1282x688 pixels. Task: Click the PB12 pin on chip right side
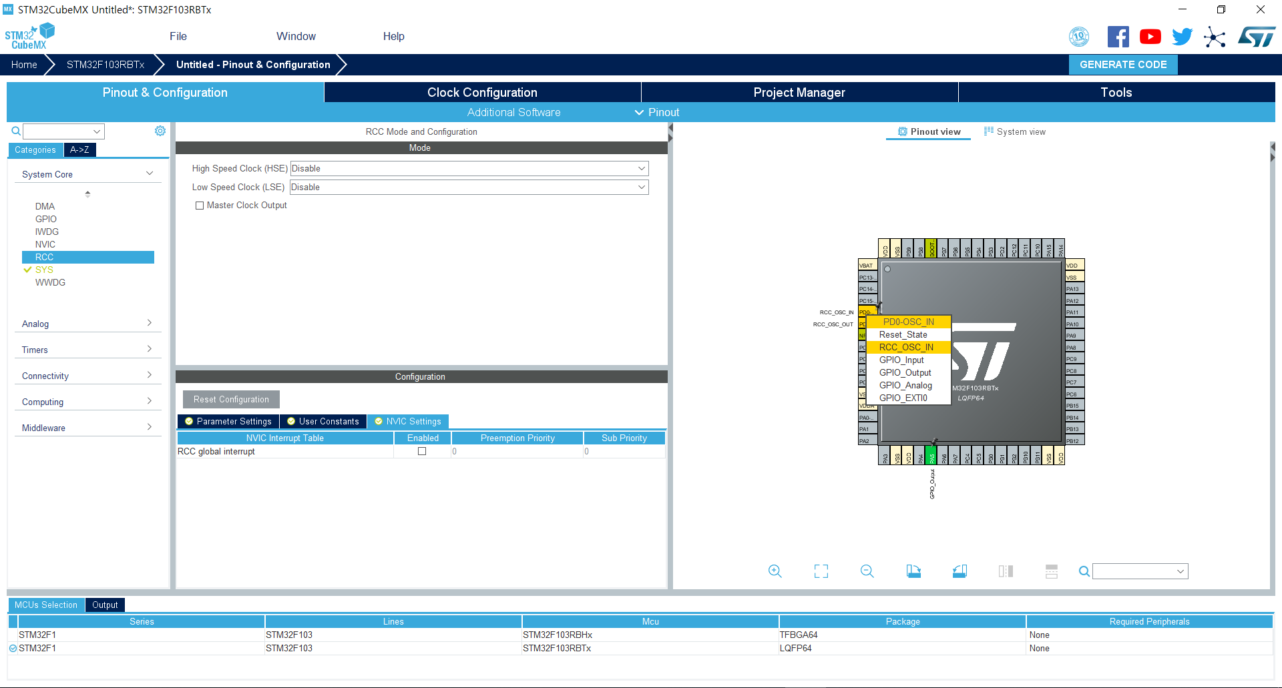(x=1074, y=440)
